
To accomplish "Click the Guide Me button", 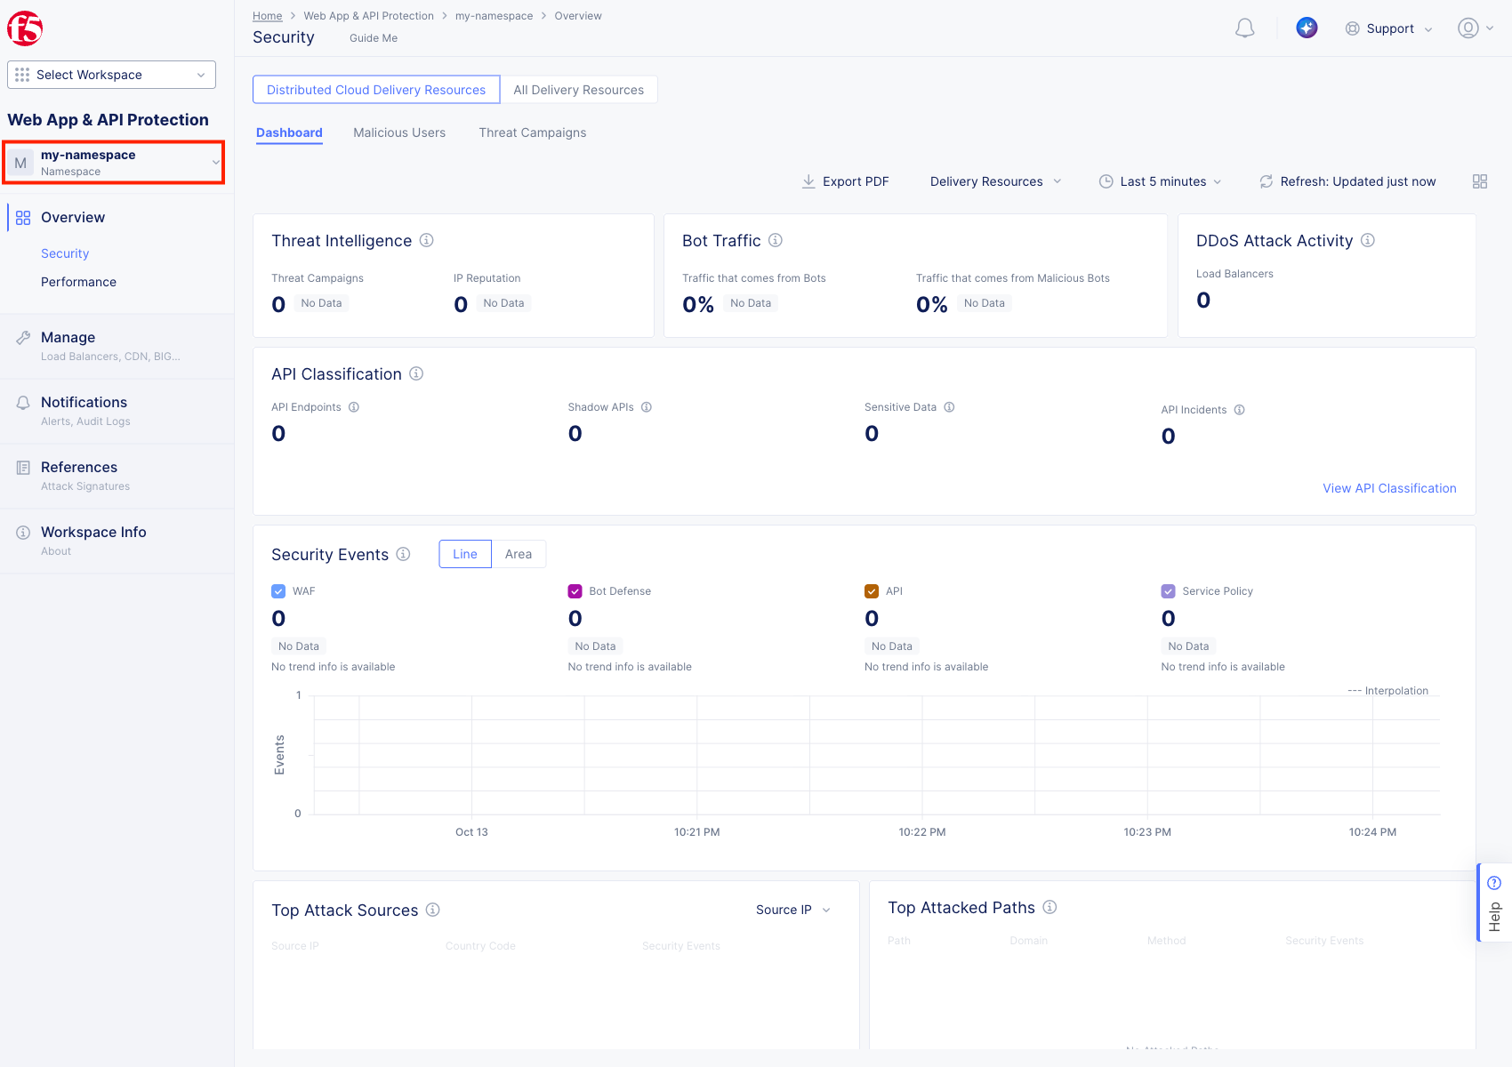I will (374, 38).
